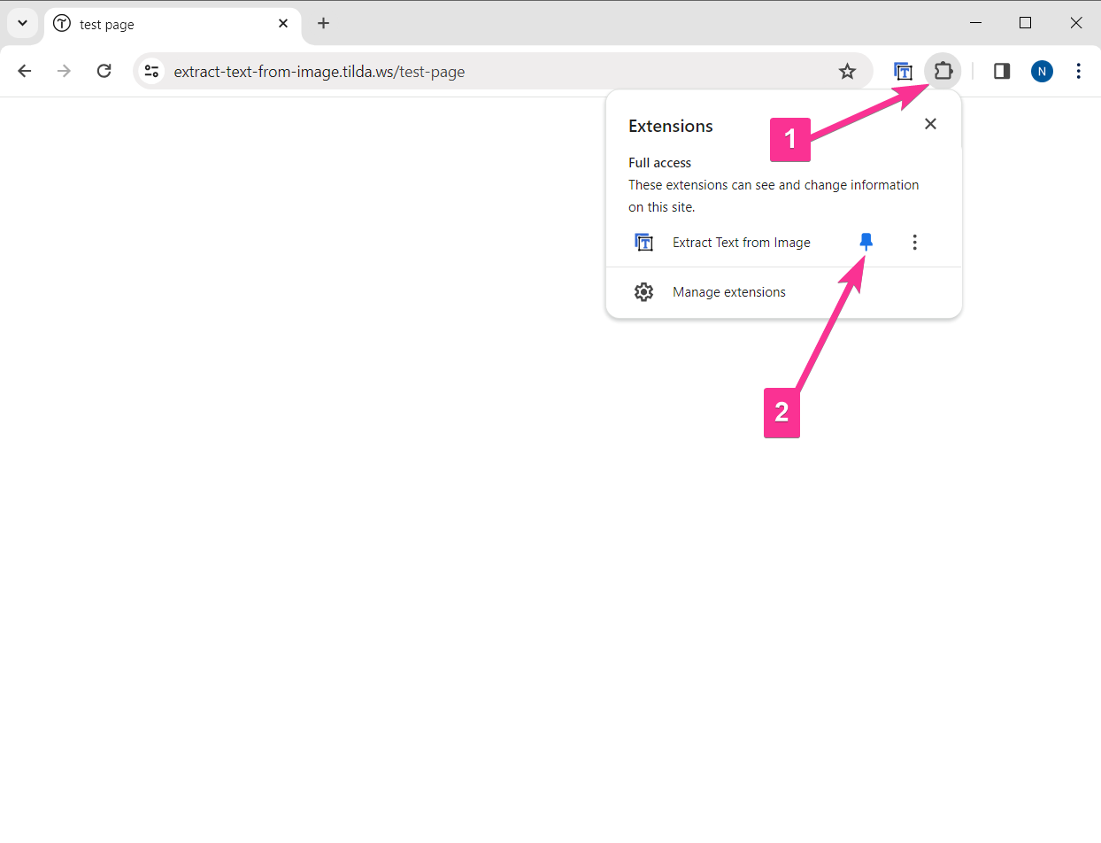The height and width of the screenshot is (843, 1101).
Task: Click pinned Extract Text from Image toolbar icon
Action: coord(903,72)
